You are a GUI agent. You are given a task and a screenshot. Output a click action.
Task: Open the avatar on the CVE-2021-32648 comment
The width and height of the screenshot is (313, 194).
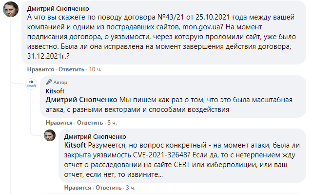pyautogui.click(x=50, y=135)
